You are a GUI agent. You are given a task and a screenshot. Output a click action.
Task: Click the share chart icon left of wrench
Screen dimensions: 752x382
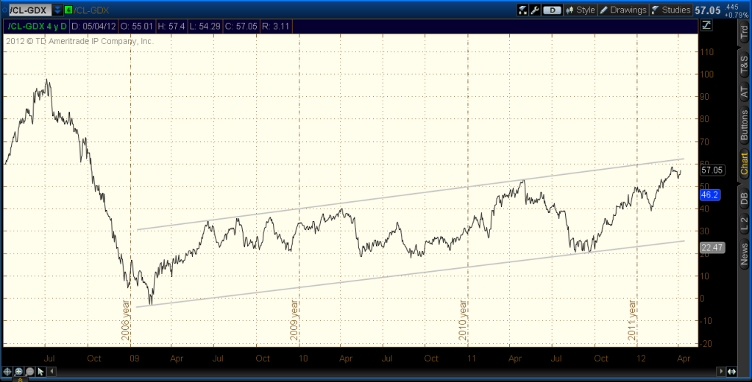pos(523,10)
